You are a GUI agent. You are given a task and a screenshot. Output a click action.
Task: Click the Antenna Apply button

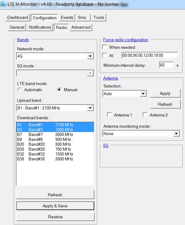tap(165, 93)
